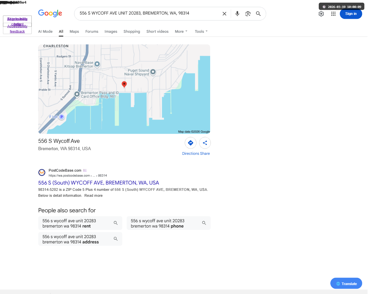372x294 pixels.
Task: Expand the More dropdown
Action: (x=181, y=31)
